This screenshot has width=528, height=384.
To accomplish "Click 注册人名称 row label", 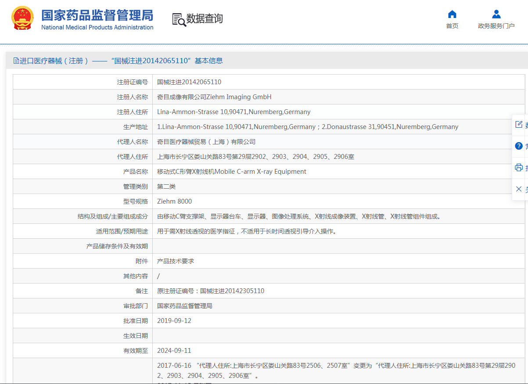I will (x=133, y=97).
